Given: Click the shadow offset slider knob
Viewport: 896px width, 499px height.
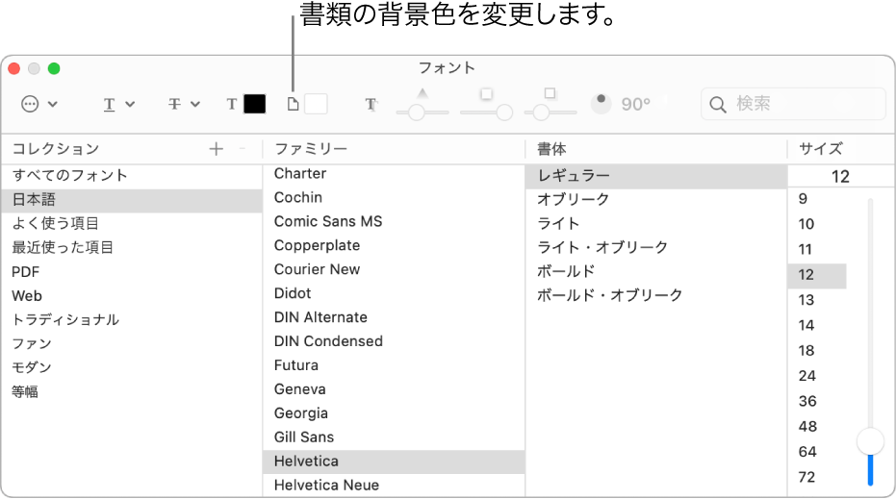Looking at the screenshot, I should (x=541, y=112).
